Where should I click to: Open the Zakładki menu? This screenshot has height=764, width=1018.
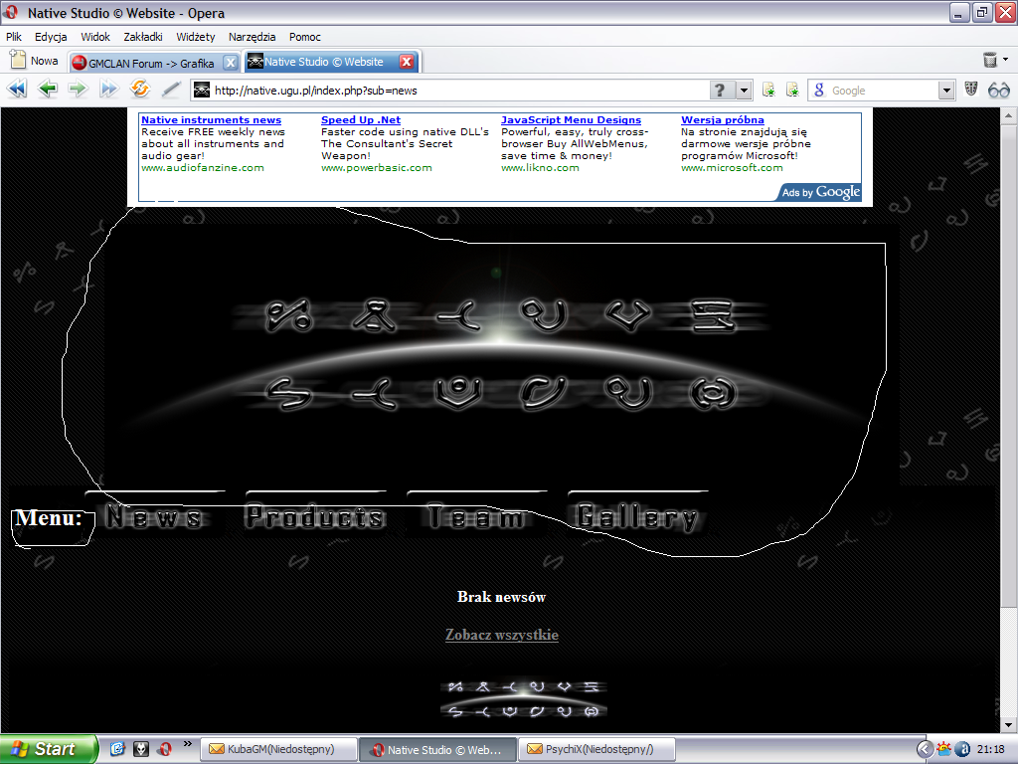(x=143, y=37)
